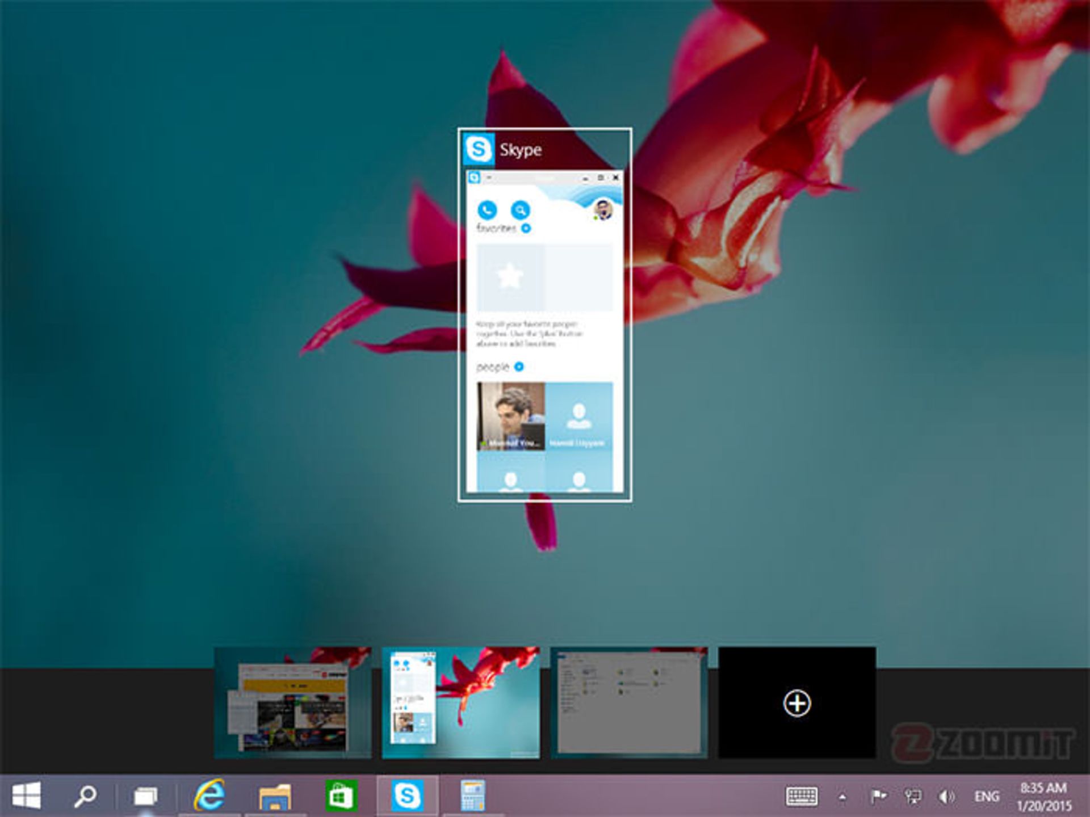Screen dimensions: 1090x817
Task: Switch to the first desktop thumbnail with browser windows
Action: click(292, 702)
